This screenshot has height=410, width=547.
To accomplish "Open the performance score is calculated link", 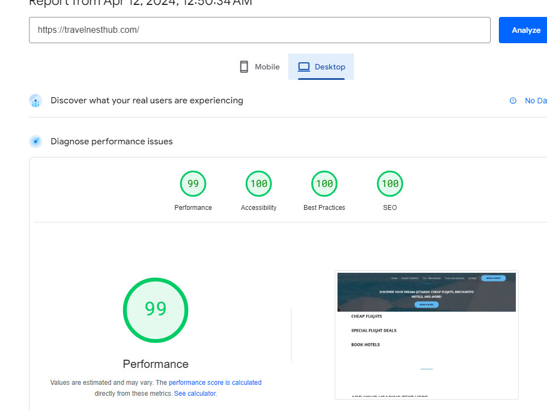I will tap(215, 383).
